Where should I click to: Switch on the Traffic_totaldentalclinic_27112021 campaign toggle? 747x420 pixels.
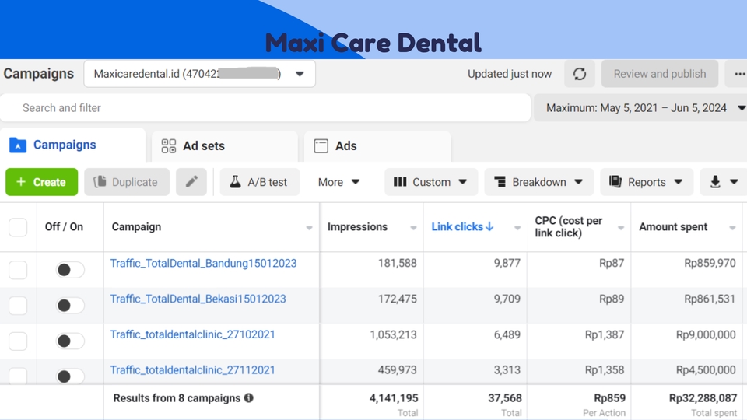click(x=70, y=376)
